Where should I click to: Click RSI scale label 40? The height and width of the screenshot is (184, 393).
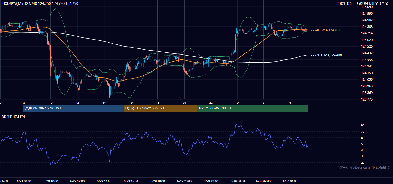click(x=363, y=150)
